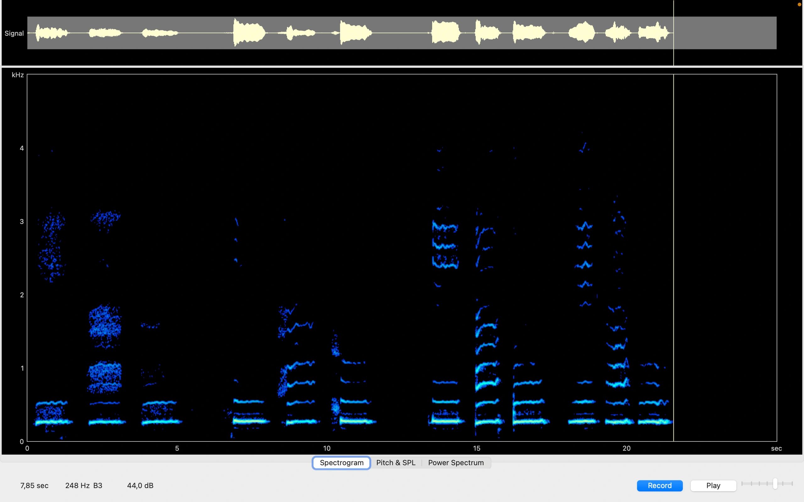Viewport: 804px width, 502px height.
Task: Switch to the Pitch & SPL tab
Action: tap(396, 462)
